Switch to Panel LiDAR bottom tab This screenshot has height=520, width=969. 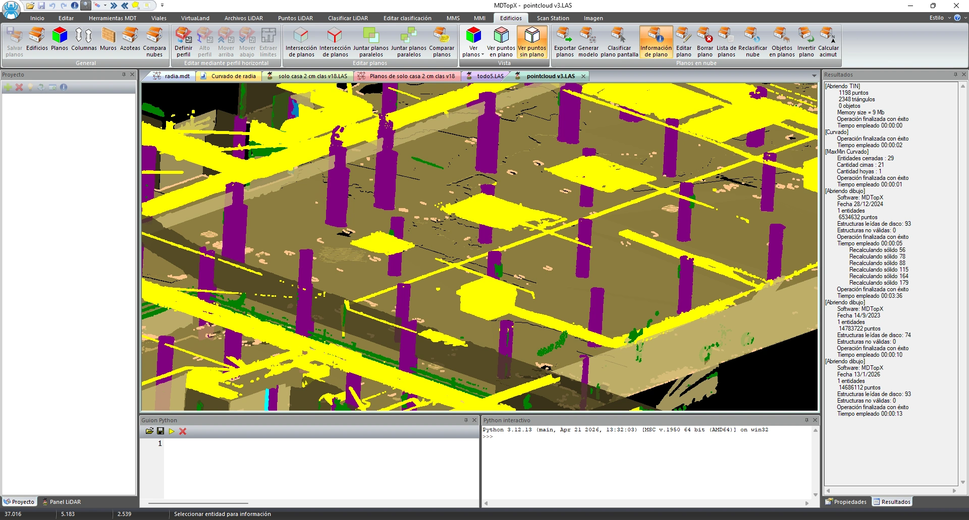(x=62, y=502)
